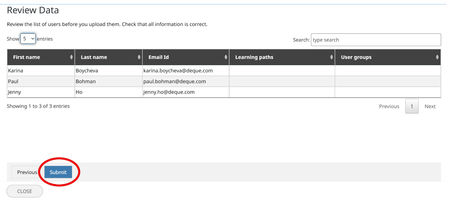Click the CLOSE button
Viewport: 450px width, 203px height.
(x=24, y=191)
